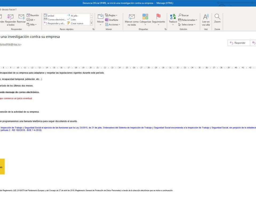This screenshot has height=200, width=256.
Task: Click the Responder button in message header
Action: point(238,43)
